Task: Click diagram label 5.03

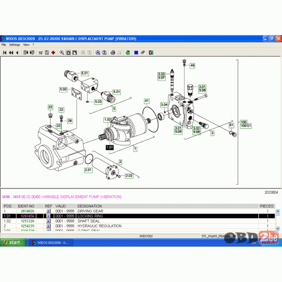Action: coord(98,102)
